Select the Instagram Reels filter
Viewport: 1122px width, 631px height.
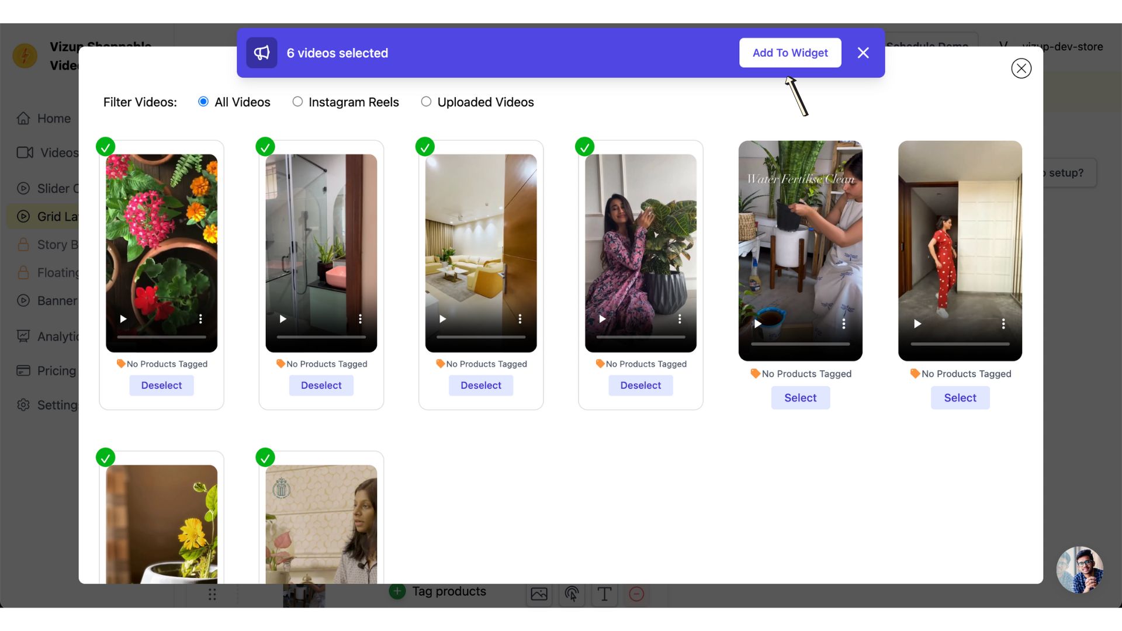coord(297,102)
